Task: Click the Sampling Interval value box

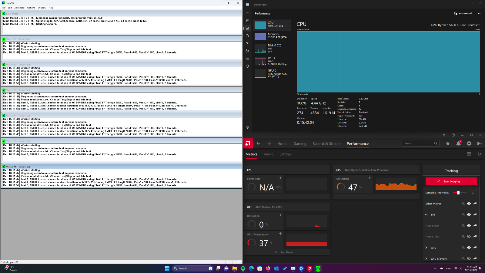Action: 473,193
